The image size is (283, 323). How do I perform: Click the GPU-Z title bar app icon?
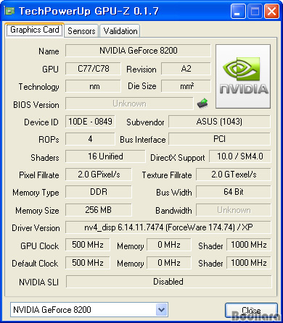(9, 11)
